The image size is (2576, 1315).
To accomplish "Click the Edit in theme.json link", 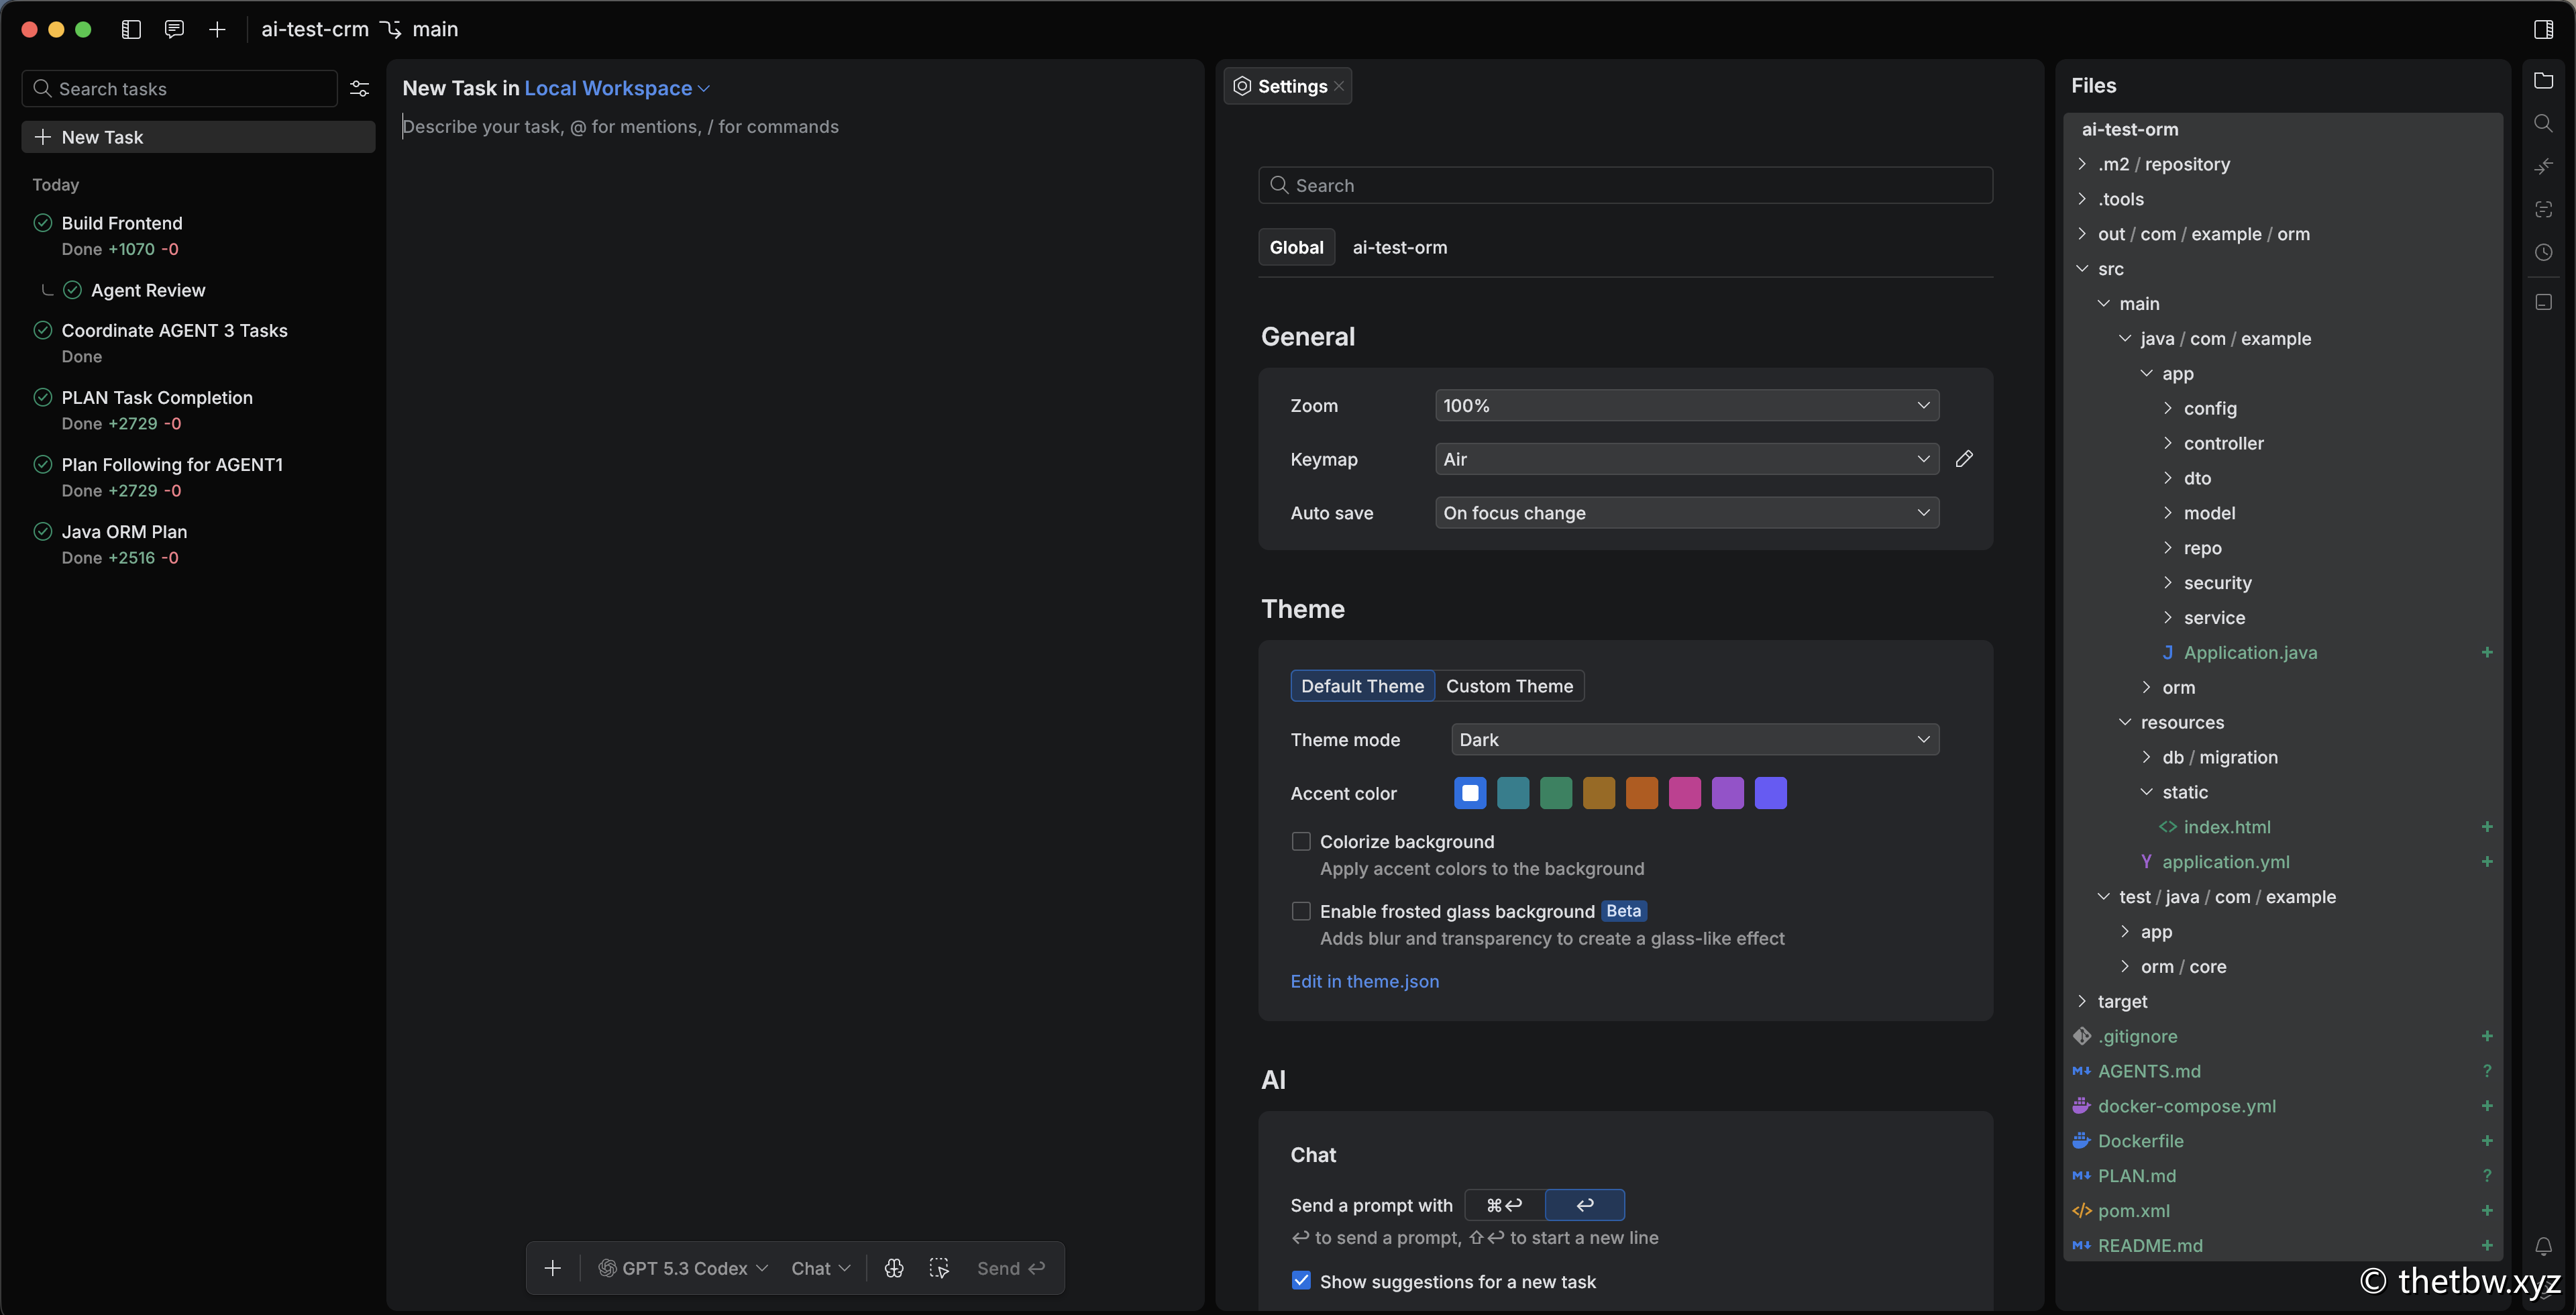I will [1364, 981].
